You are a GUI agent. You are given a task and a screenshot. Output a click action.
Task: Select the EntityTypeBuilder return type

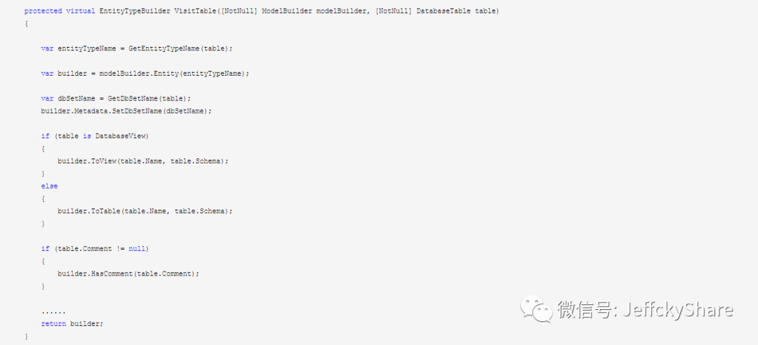pyautogui.click(x=134, y=11)
